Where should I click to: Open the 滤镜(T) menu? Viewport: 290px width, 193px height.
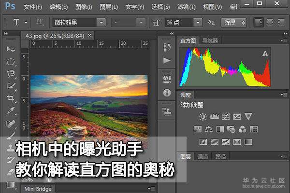tap(186, 7)
